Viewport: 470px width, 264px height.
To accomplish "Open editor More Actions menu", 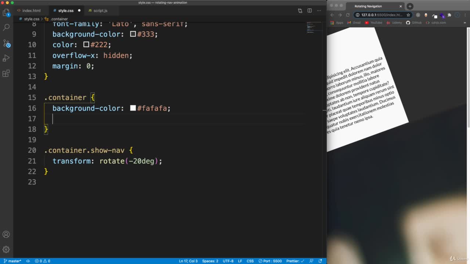I will tap(319, 11).
